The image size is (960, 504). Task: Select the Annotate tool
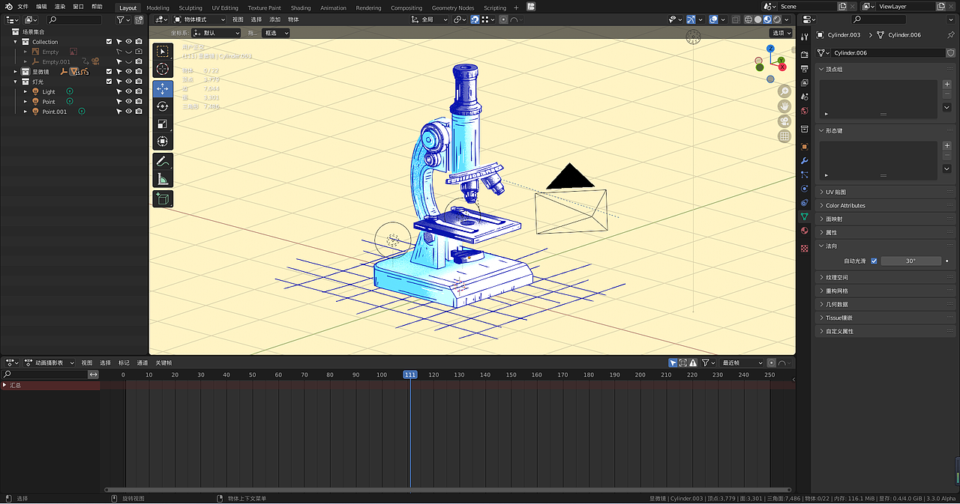click(163, 160)
